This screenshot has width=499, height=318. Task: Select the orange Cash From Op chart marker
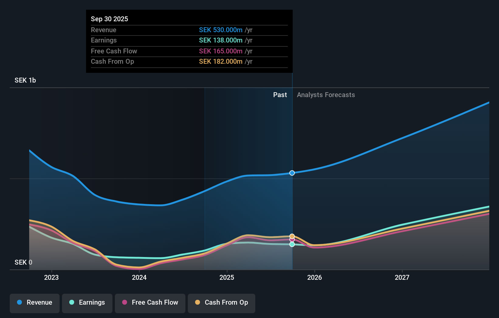coord(292,236)
